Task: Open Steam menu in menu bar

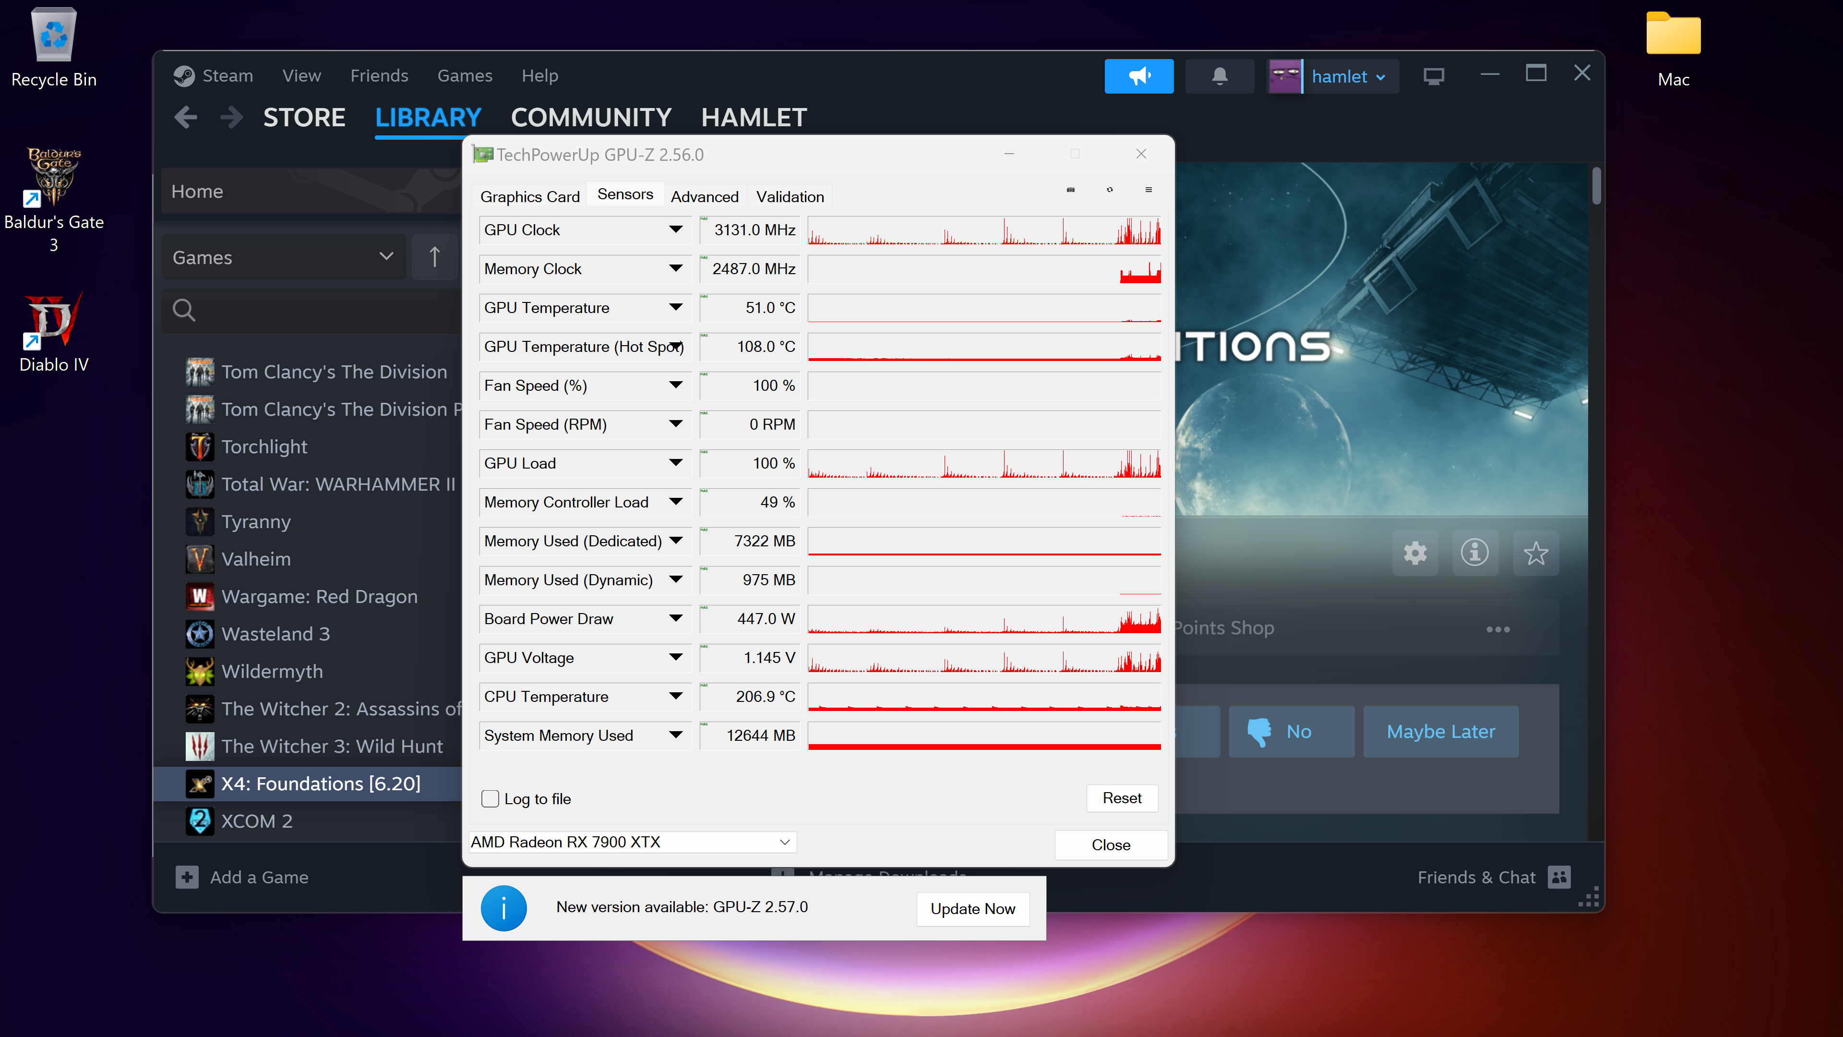Action: tap(227, 75)
